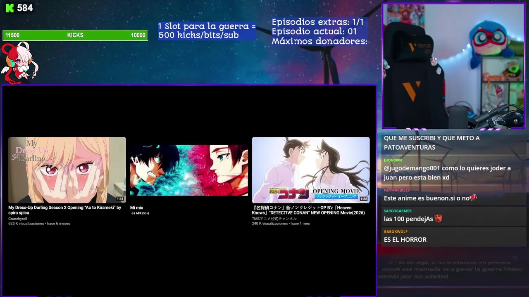Click the 'QUE ME SUSCRIBI' chat message
The image size is (529, 297).
click(x=432, y=143)
